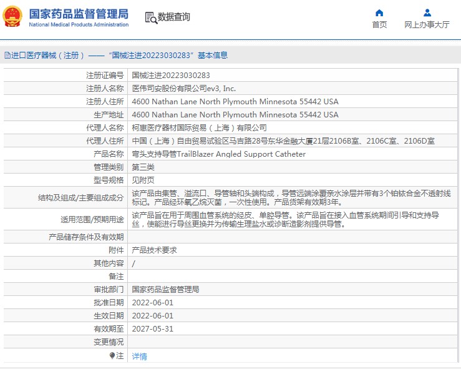The height and width of the screenshot is (369, 461).
Task: Click the 代理人名称 row label
Action: 105,128
